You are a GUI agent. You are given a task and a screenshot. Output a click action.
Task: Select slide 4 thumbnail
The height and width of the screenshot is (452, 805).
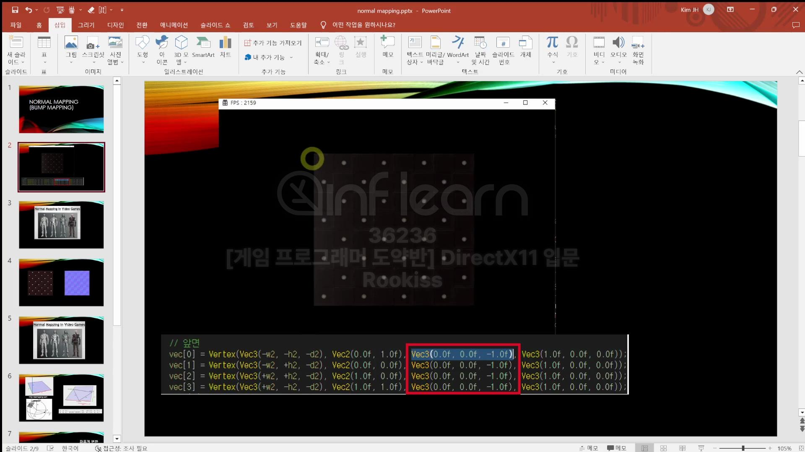click(x=61, y=282)
